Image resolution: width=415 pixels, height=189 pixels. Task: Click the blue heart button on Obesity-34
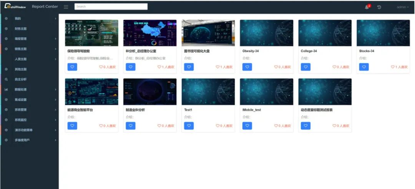click(247, 67)
